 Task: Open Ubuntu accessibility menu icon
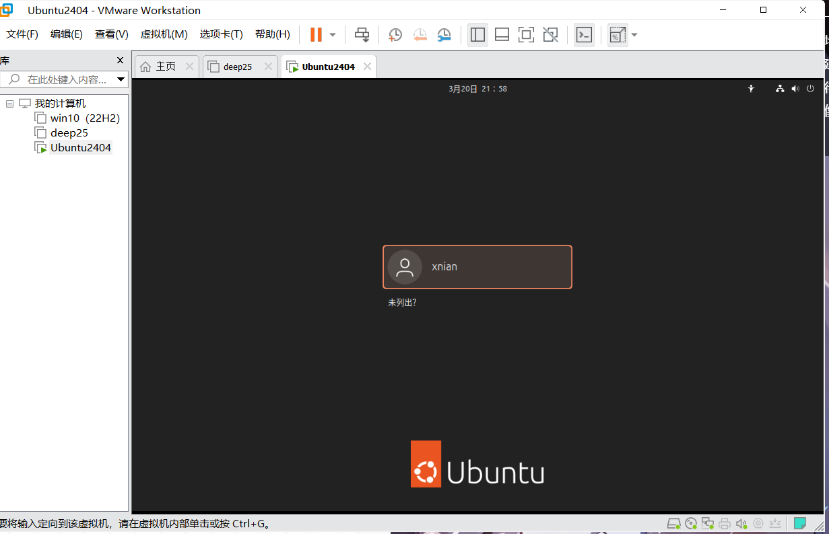click(x=752, y=89)
